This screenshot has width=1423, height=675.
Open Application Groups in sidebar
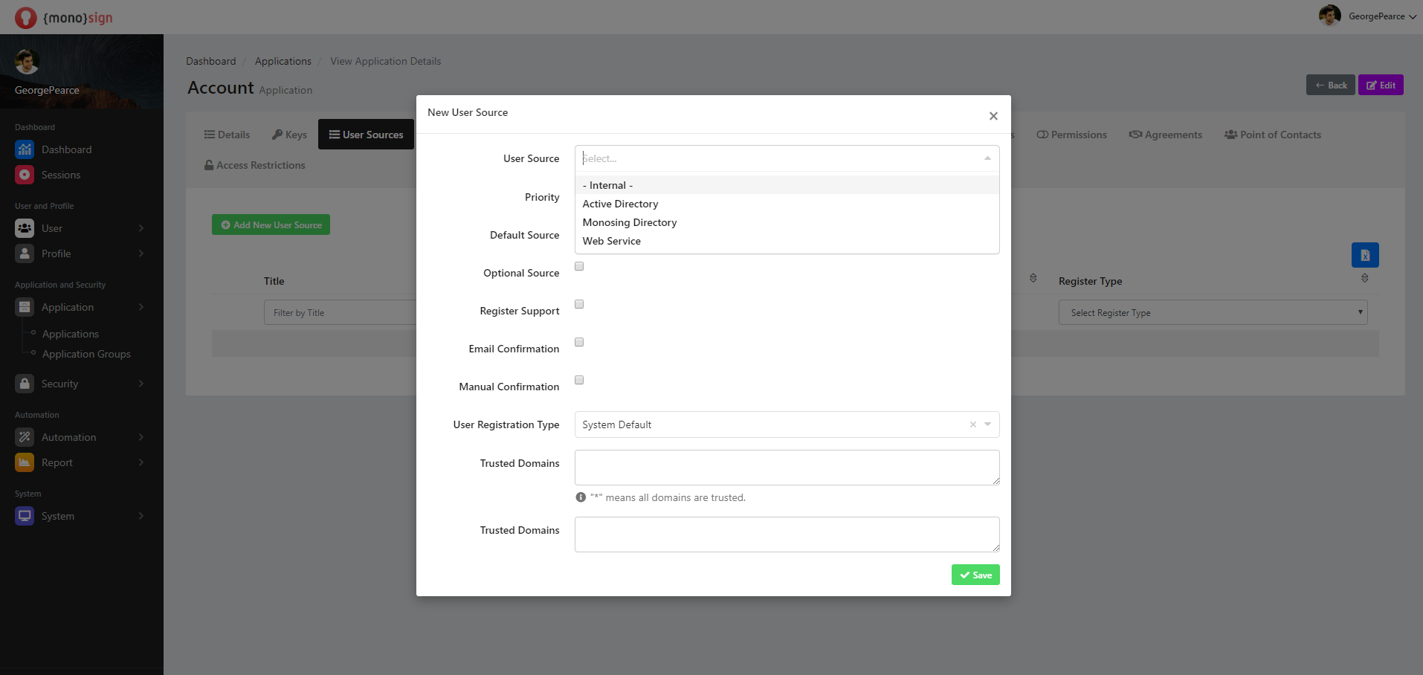coord(86,354)
